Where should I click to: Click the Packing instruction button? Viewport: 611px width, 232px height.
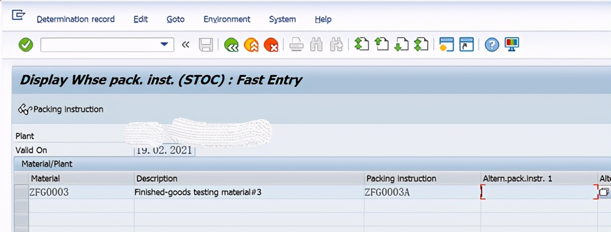61,109
